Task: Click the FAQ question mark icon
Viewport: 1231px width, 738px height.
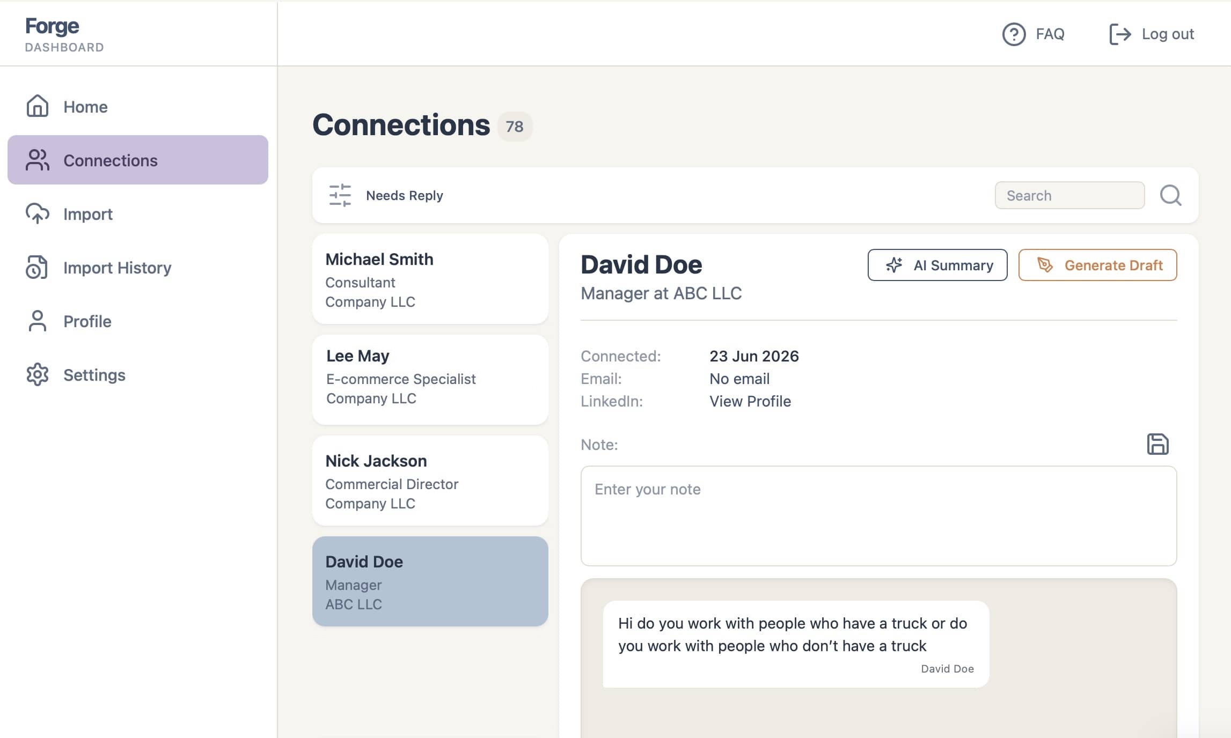Action: pos(1014,34)
